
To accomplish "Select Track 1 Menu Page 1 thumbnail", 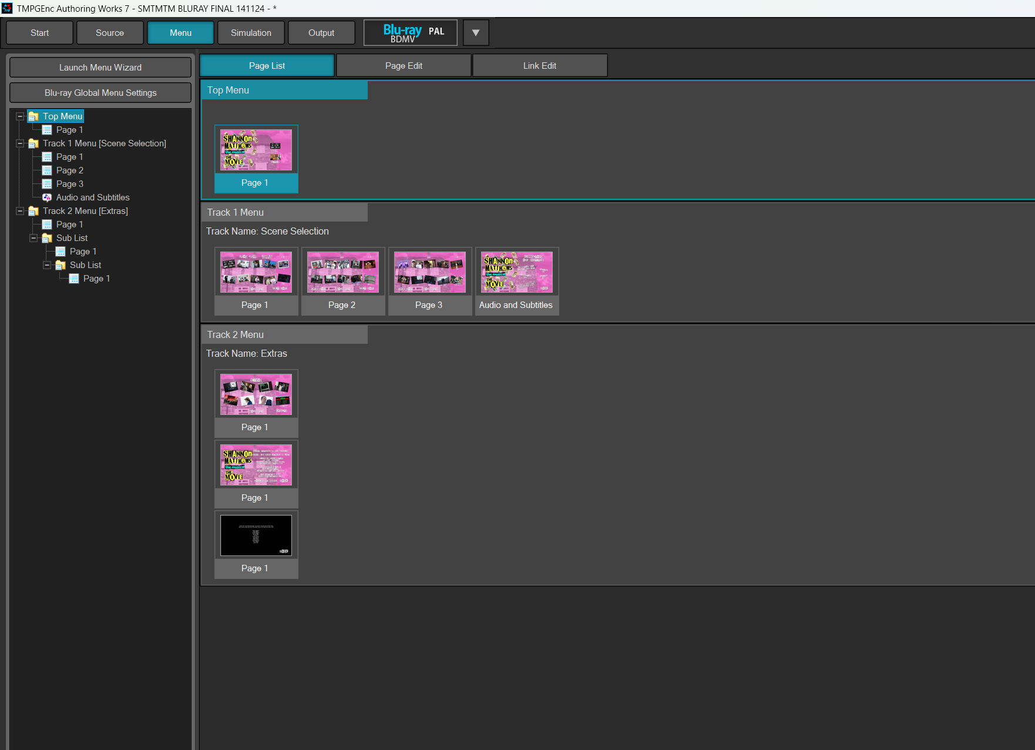I will pos(256,281).
